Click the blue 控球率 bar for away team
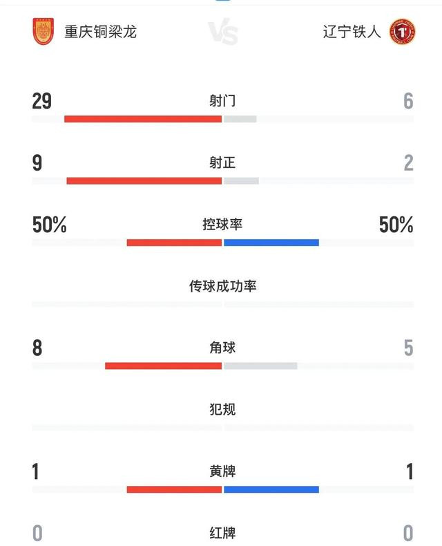 [271, 243]
